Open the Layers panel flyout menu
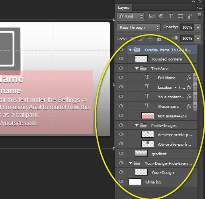Screen dimensions: 205x199 pos(199,7)
